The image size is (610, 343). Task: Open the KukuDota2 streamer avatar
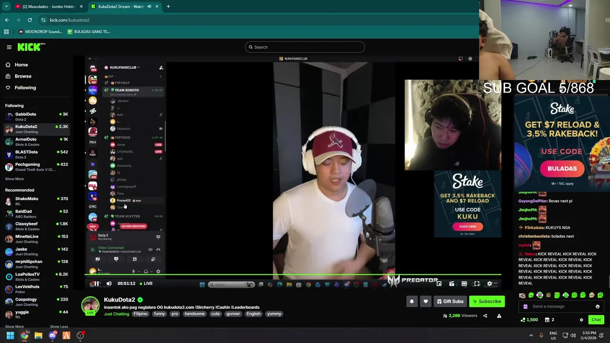[90, 306]
